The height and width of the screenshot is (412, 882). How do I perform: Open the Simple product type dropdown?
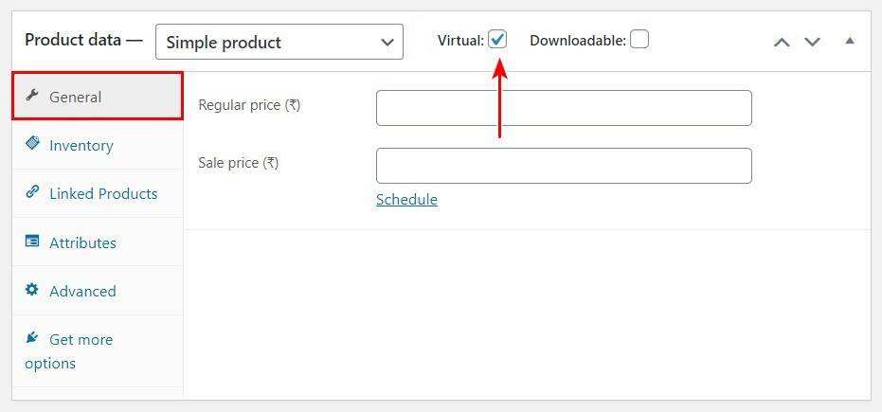[279, 42]
